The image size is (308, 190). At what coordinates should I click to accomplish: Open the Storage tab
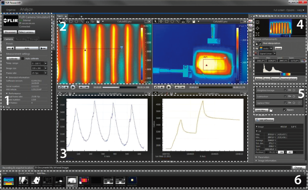[x=34, y=39]
